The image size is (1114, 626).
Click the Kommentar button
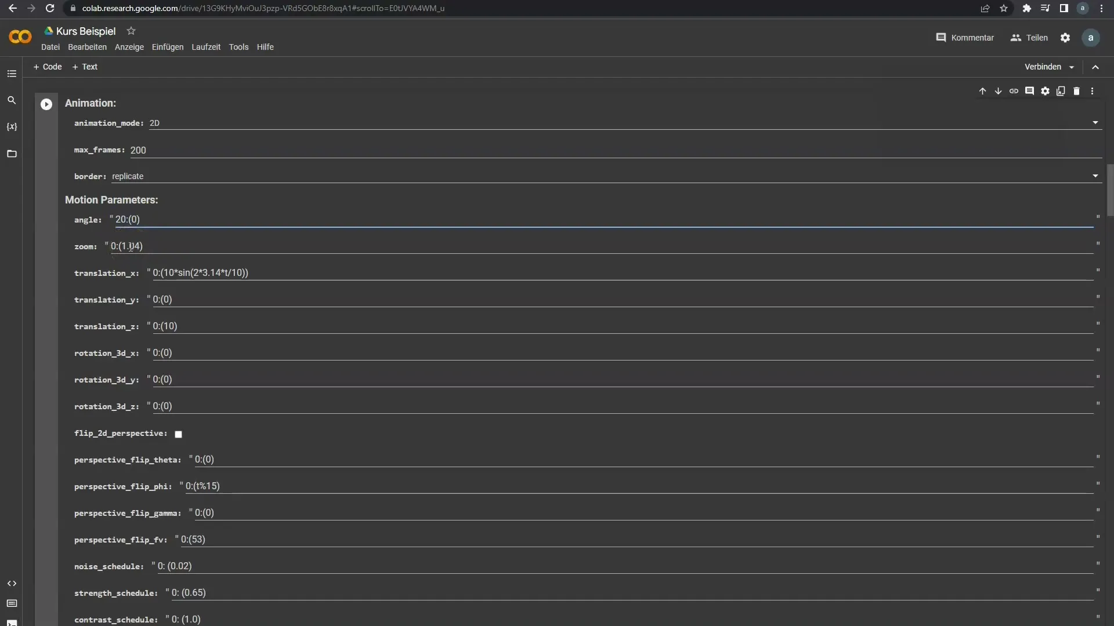[x=965, y=38]
